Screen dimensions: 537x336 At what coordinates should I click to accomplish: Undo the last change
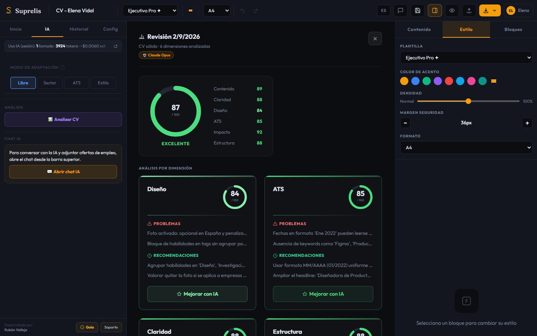(242, 11)
